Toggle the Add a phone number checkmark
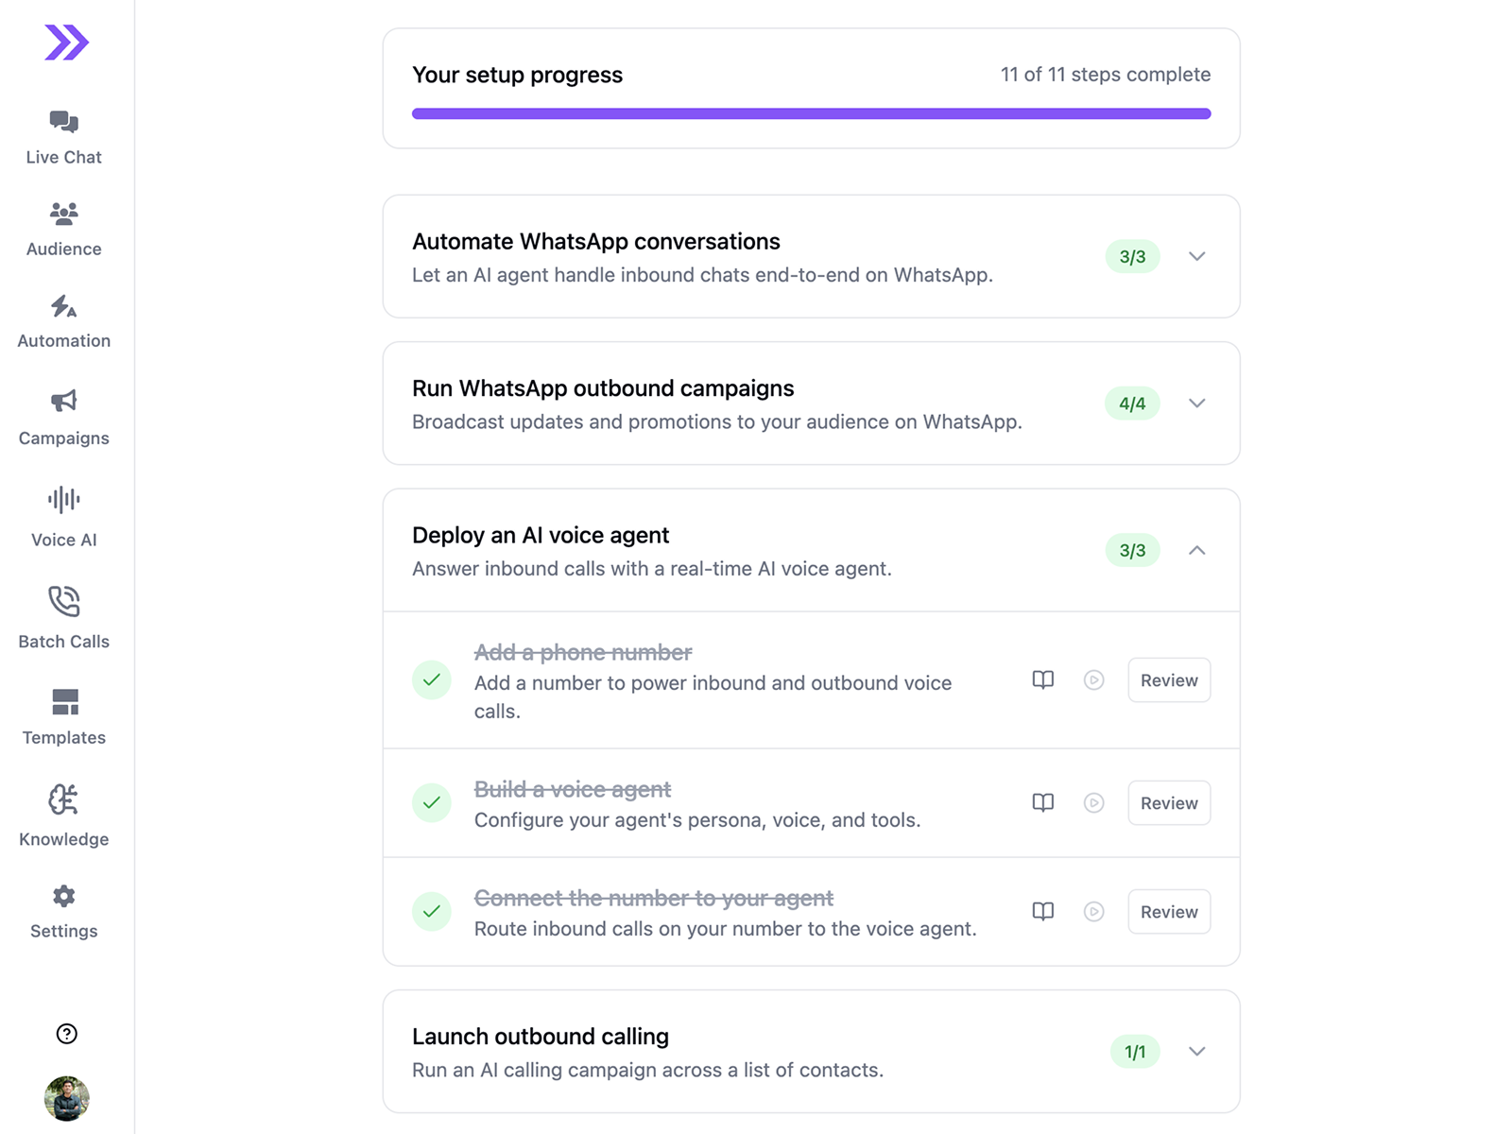Screen dimensions: 1512x1134 (x=432, y=680)
